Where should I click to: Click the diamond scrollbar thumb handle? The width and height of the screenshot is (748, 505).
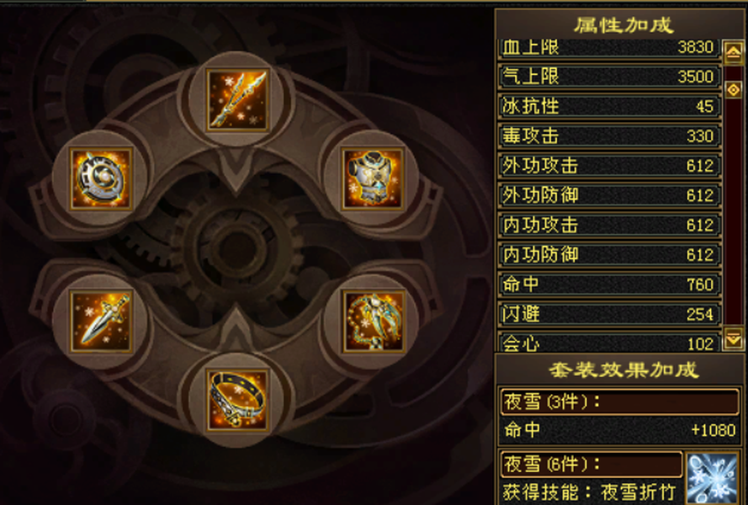pyautogui.click(x=733, y=89)
